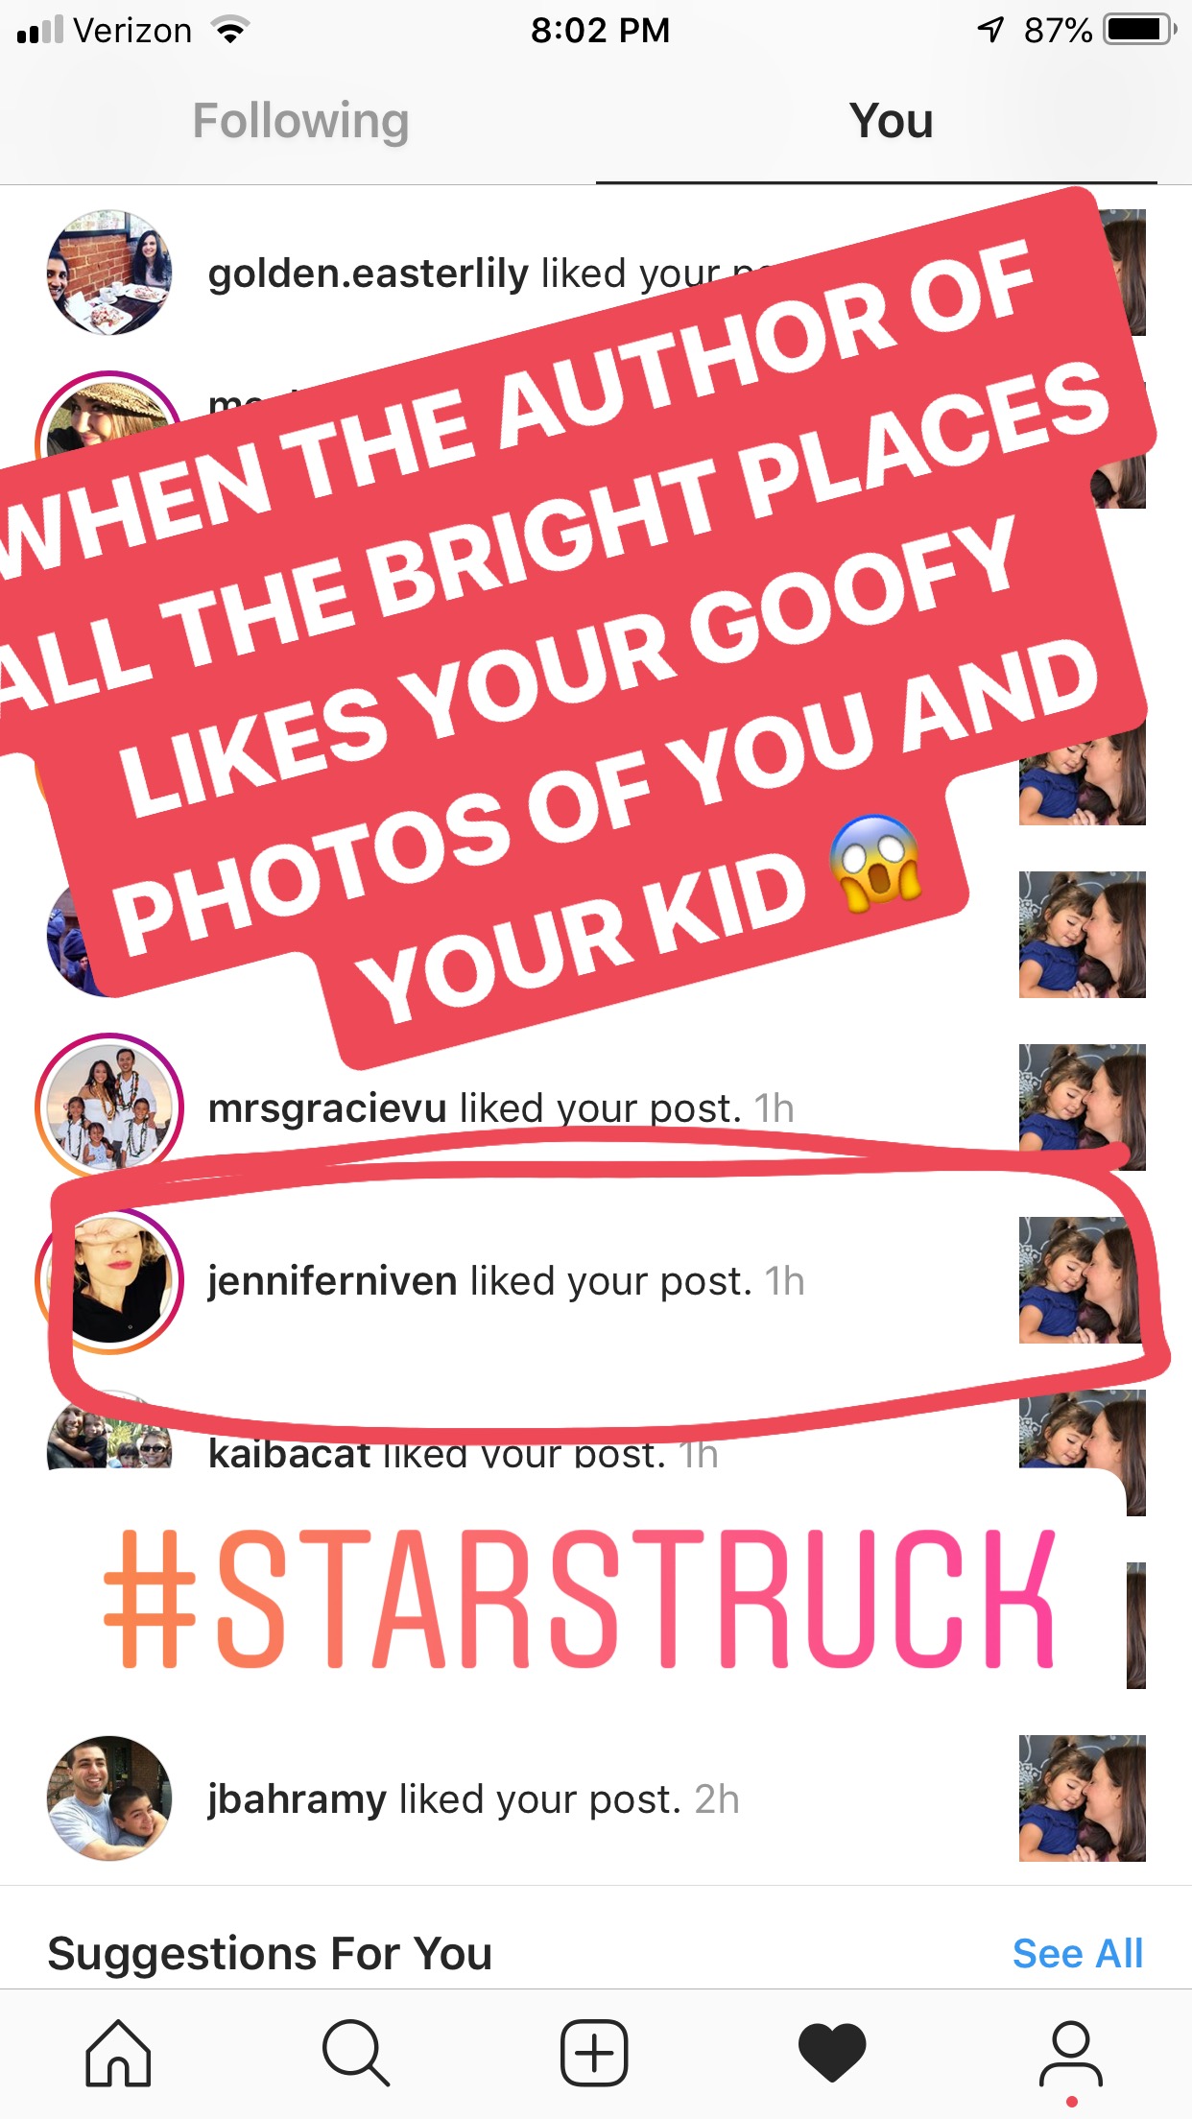This screenshot has height=2119, width=1192.
Task: Open jbahramy's profile picture
Action: click(109, 1798)
